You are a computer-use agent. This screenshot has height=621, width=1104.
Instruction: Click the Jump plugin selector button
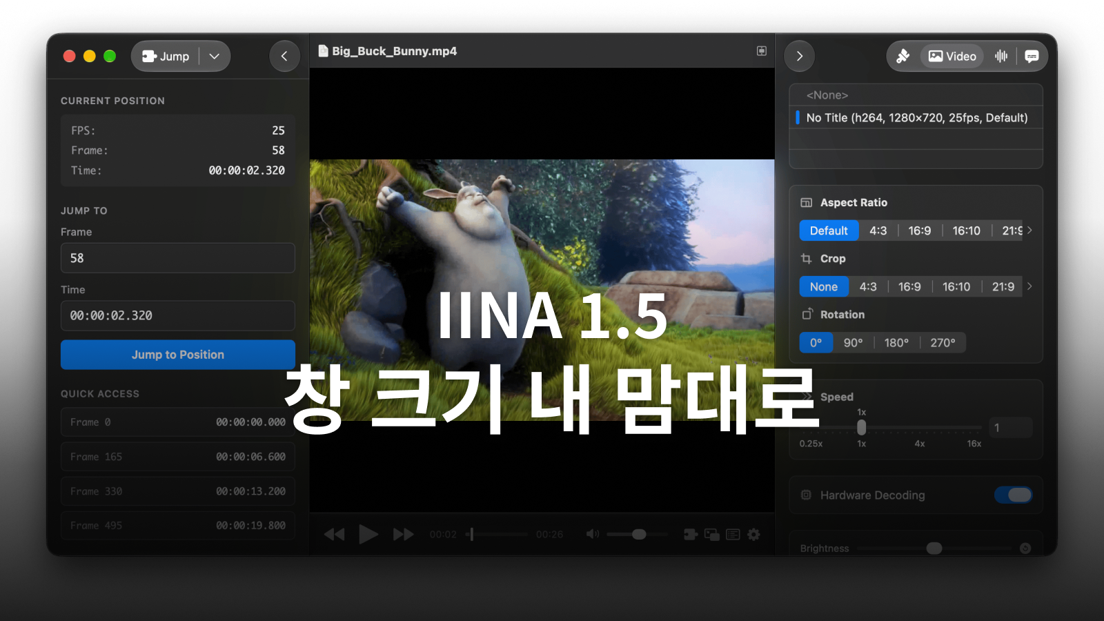pos(166,56)
